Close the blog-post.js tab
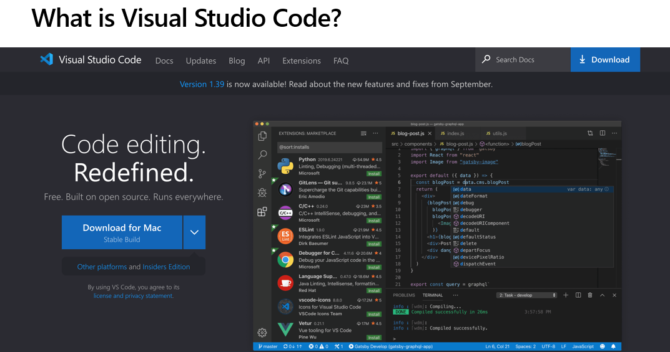This screenshot has width=670, height=352. pos(430,133)
